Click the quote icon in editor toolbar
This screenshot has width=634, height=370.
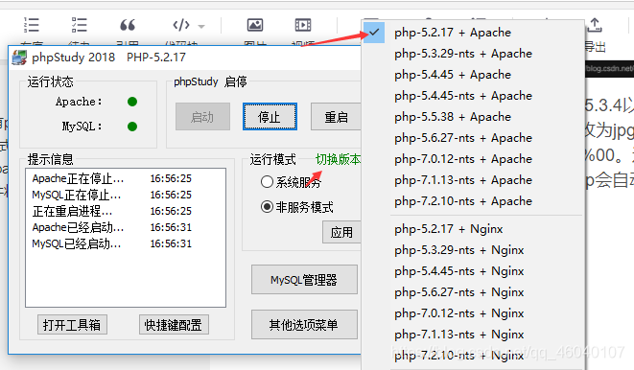click(128, 25)
